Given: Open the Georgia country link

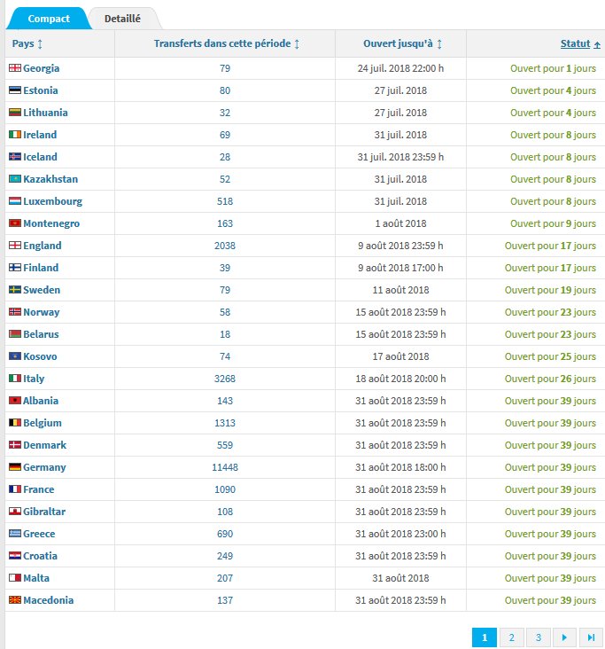Looking at the screenshot, I should pos(41,68).
